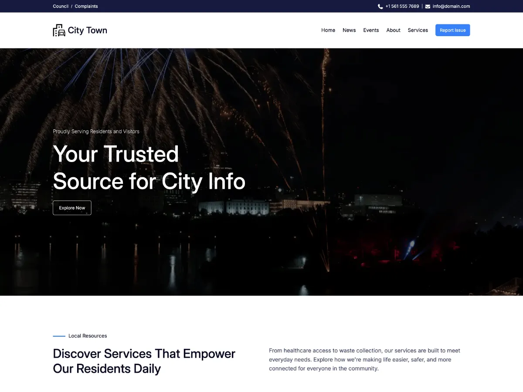This screenshot has height=392, width=523.
Task: Select the Complaints breadcrumb link
Action: click(x=86, y=6)
